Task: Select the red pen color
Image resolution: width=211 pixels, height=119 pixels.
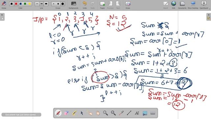Action: (x=16, y=4)
